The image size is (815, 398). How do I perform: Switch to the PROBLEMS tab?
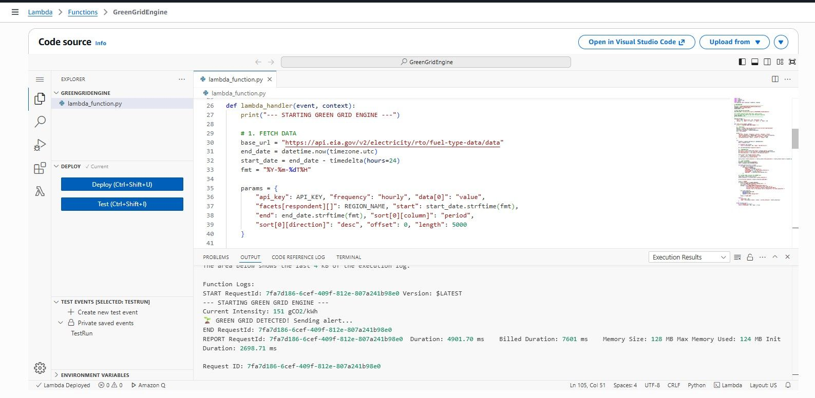pos(216,257)
